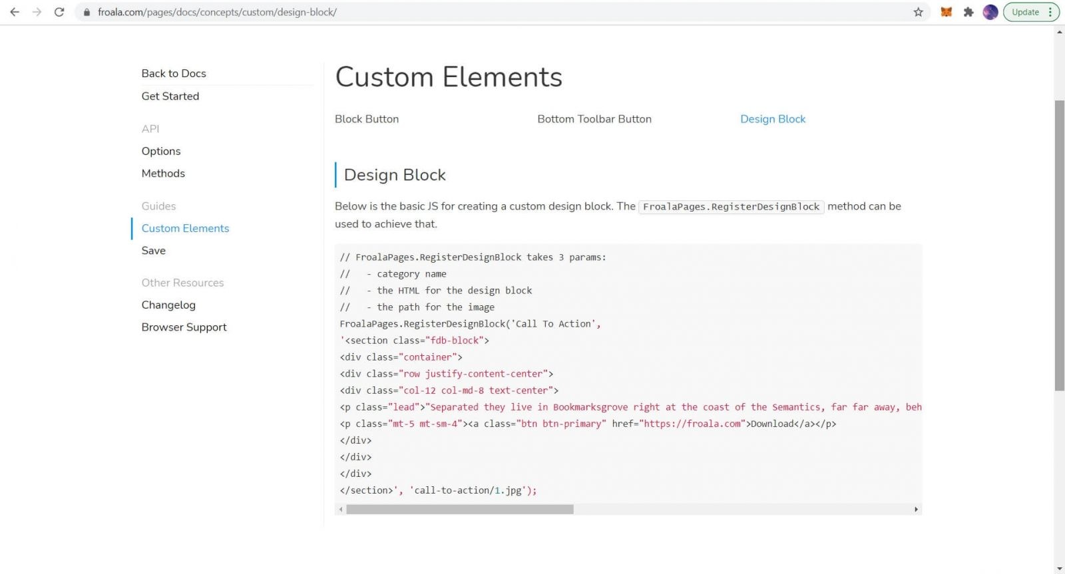Open the Changelog link in sidebar
This screenshot has width=1065, height=574.
click(x=168, y=305)
